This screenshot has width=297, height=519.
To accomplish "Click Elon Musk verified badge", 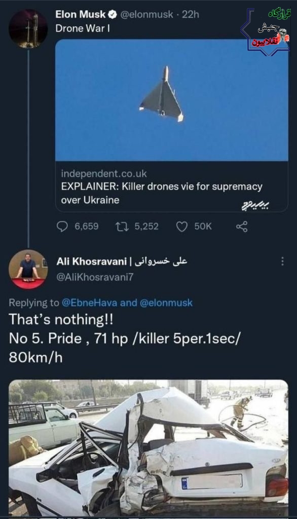I will click(113, 14).
